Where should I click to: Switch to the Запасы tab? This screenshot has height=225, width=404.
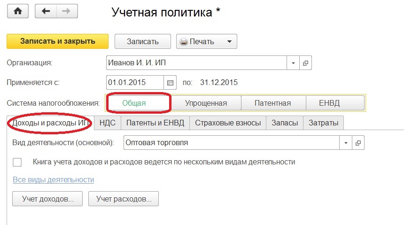click(285, 123)
